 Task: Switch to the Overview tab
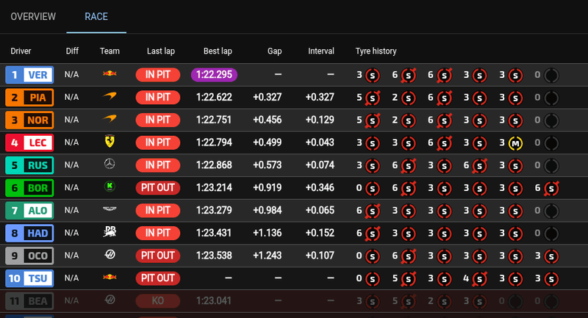click(33, 16)
